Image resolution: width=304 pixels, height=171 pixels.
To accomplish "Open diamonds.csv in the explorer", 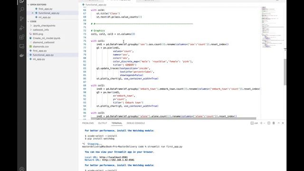I will [x=41, y=47].
